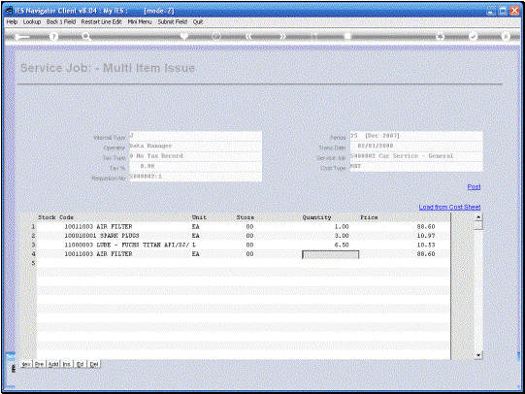Screen dimensions: 525x394
Task: Click the scroll down arrow of item grid
Action: point(478,355)
